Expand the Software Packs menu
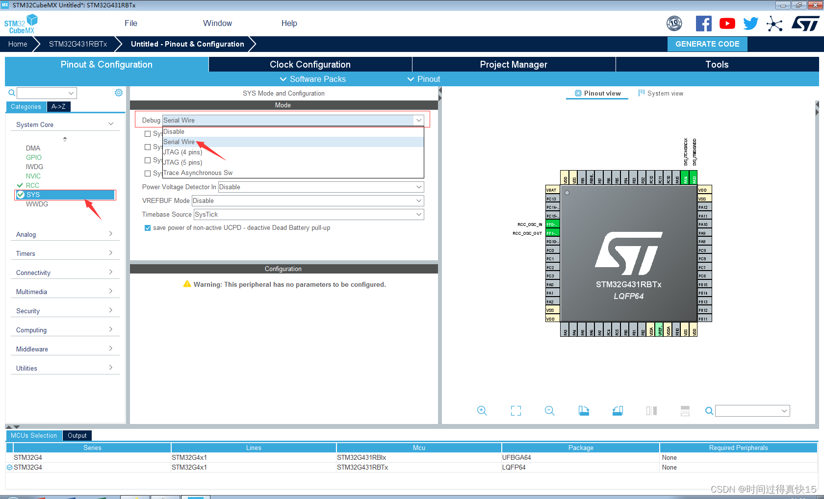Viewport: 824px width, 499px height. (312, 79)
